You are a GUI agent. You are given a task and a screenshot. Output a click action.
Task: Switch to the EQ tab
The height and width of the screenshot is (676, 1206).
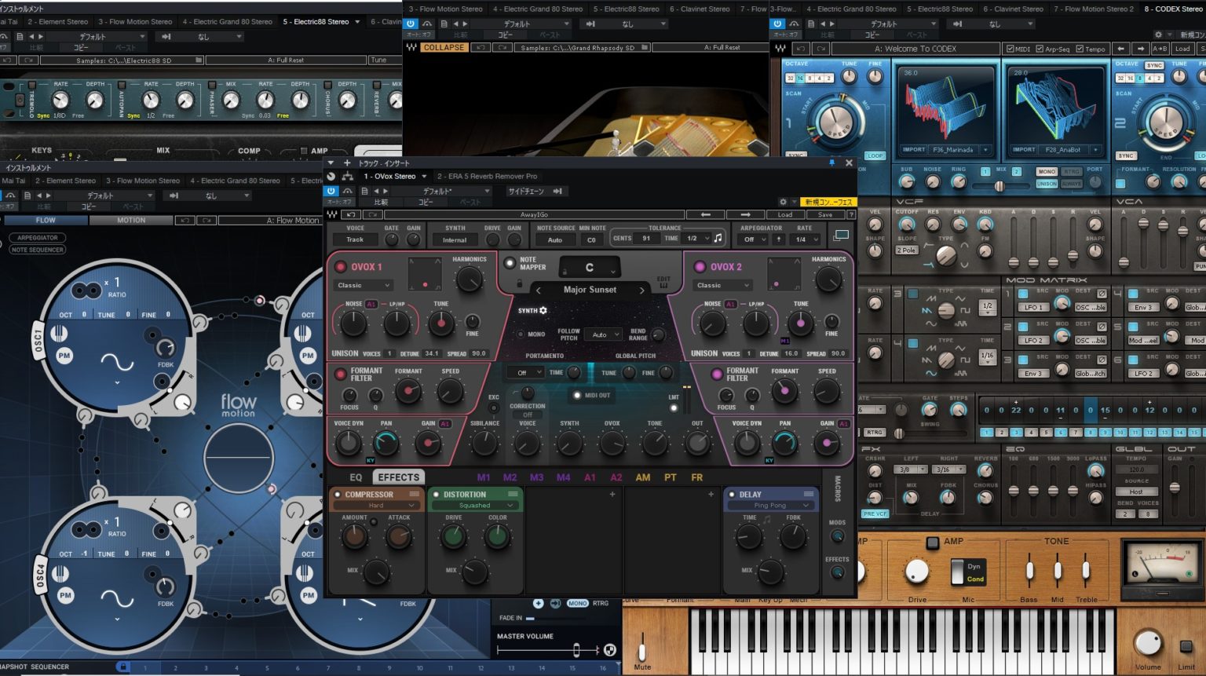tap(356, 477)
